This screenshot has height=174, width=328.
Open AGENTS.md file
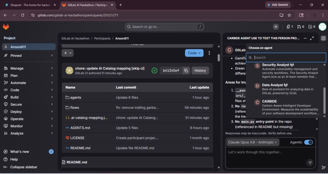(x=80, y=128)
